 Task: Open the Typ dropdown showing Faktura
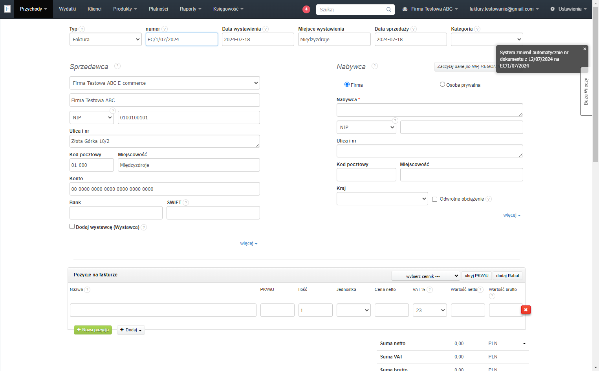tap(106, 39)
